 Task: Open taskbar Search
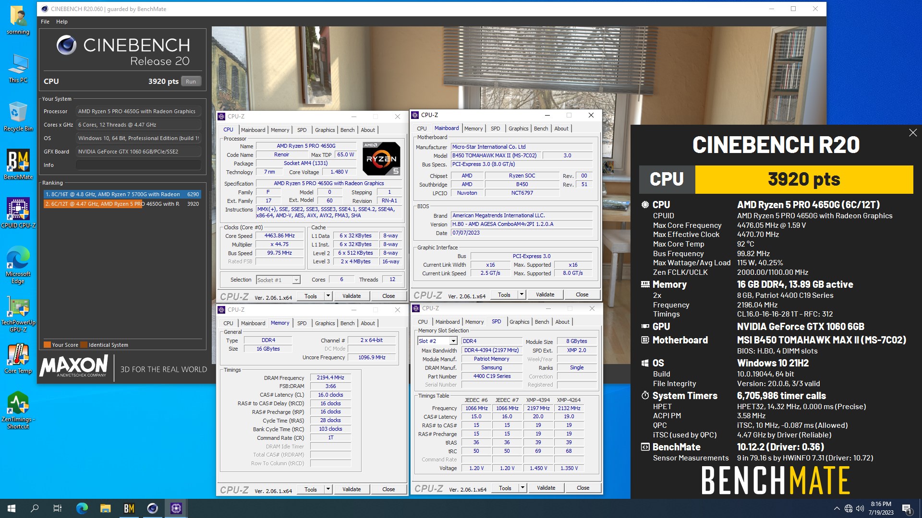(35, 508)
